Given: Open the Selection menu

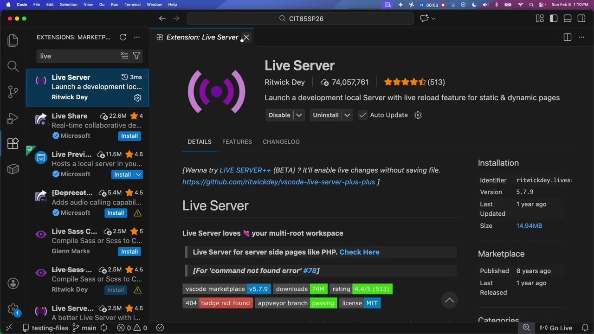Looking at the screenshot, I should [x=69, y=5].
